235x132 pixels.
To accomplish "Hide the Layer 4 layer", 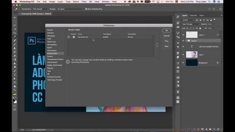I will click(183, 35).
